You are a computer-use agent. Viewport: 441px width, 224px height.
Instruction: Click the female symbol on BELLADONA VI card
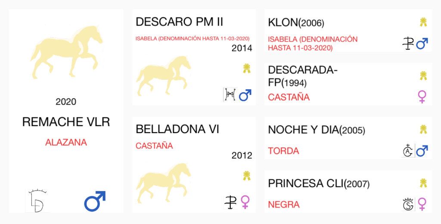pos(245,202)
